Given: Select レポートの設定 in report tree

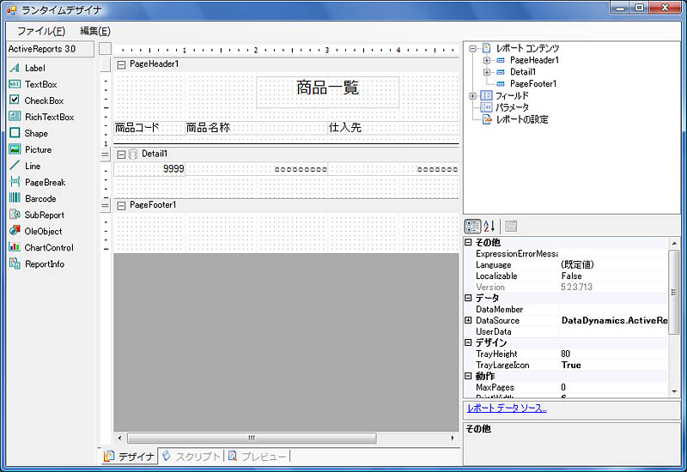Looking at the screenshot, I should coord(522,119).
